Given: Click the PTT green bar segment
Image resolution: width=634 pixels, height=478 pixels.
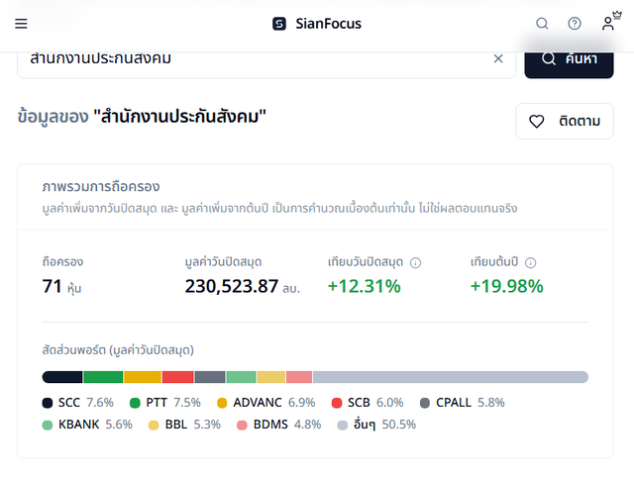Looking at the screenshot, I should [103, 377].
